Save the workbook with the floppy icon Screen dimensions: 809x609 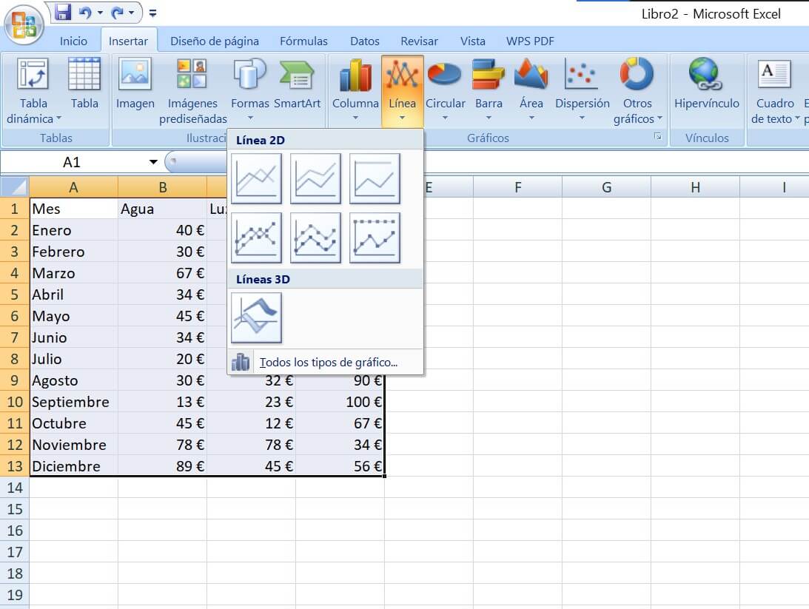(63, 13)
